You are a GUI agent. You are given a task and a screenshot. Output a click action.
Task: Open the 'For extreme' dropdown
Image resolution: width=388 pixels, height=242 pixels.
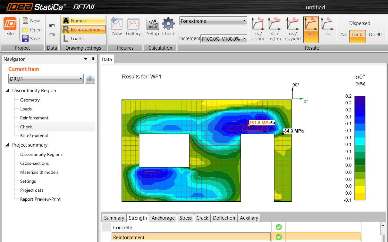click(x=213, y=20)
